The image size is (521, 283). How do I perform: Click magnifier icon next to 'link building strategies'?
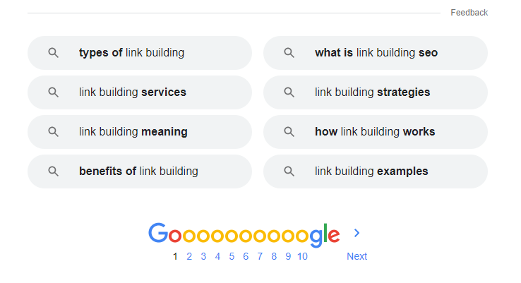tap(289, 92)
